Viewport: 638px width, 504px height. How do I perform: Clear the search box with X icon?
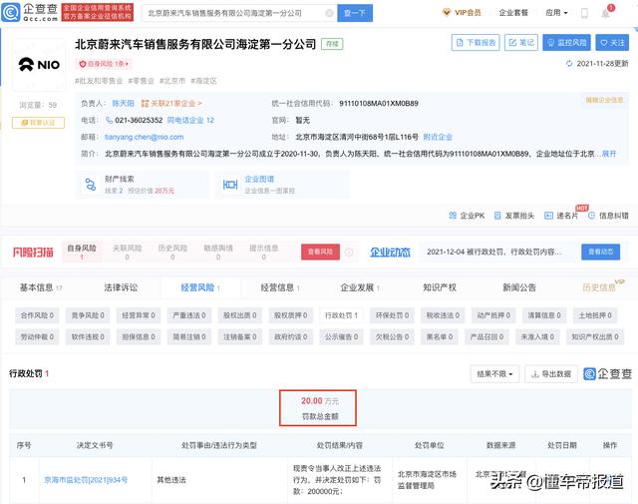(x=329, y=13)
